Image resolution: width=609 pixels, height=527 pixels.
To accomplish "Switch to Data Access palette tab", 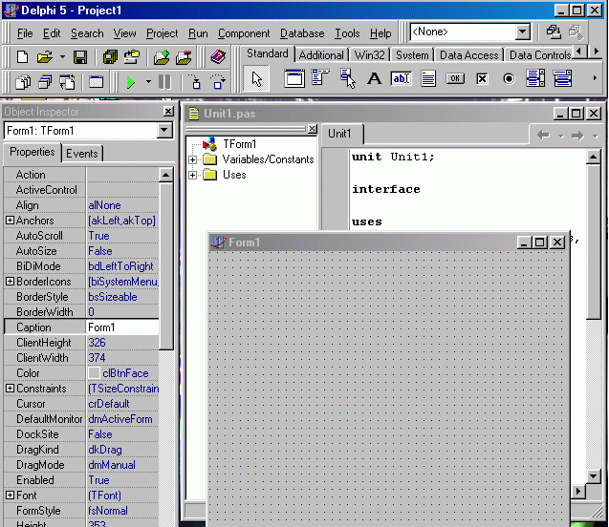I will (468, 55).
